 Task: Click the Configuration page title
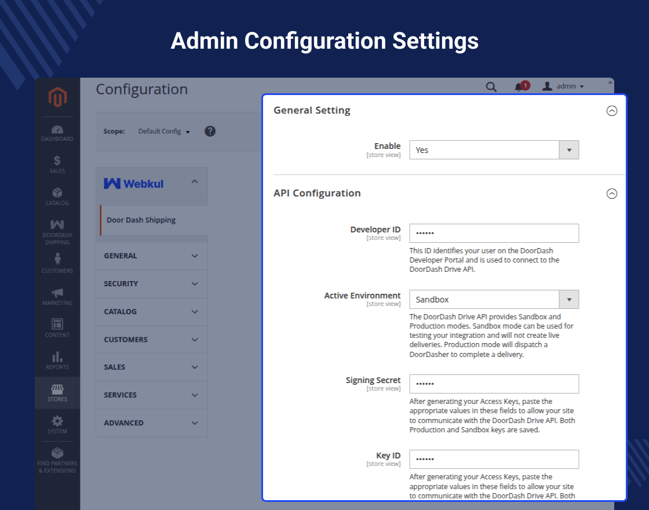(141, 89)
